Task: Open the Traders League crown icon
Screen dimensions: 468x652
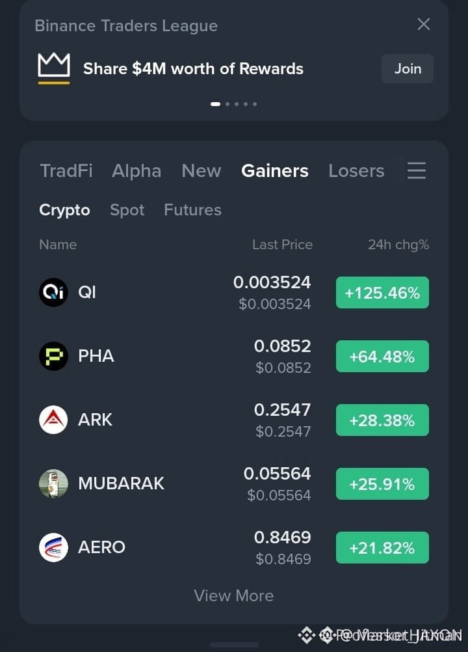Action: (x=54, y=68)
